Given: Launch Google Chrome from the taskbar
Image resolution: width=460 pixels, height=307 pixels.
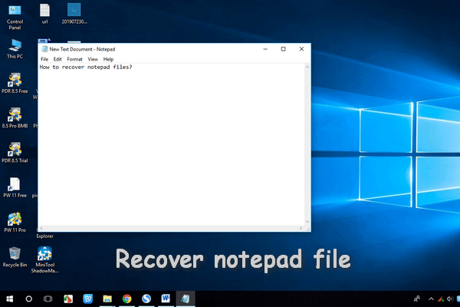Looking at the screenshot, I should tap(127, 298).
